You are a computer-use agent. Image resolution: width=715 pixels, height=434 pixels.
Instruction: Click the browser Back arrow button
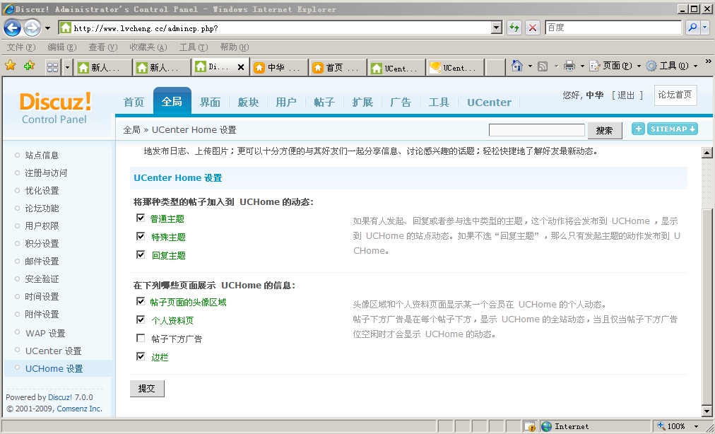point(12,28)
